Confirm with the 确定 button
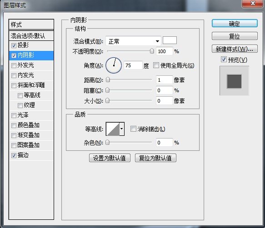Image resolution: width=265 pixels, height=228 pixels. pos(235,24)
